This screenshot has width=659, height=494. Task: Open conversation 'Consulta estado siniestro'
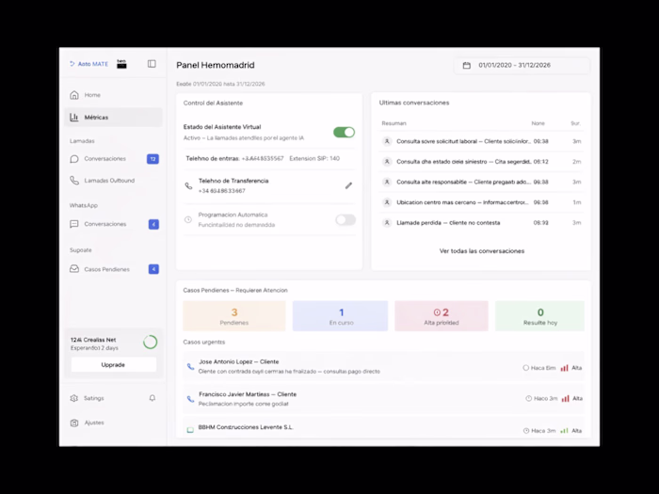(x=482, y=162)
